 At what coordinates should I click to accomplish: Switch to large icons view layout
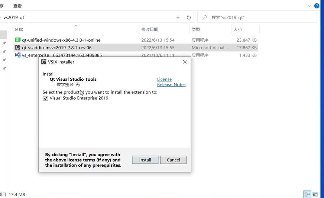(315, 195)
